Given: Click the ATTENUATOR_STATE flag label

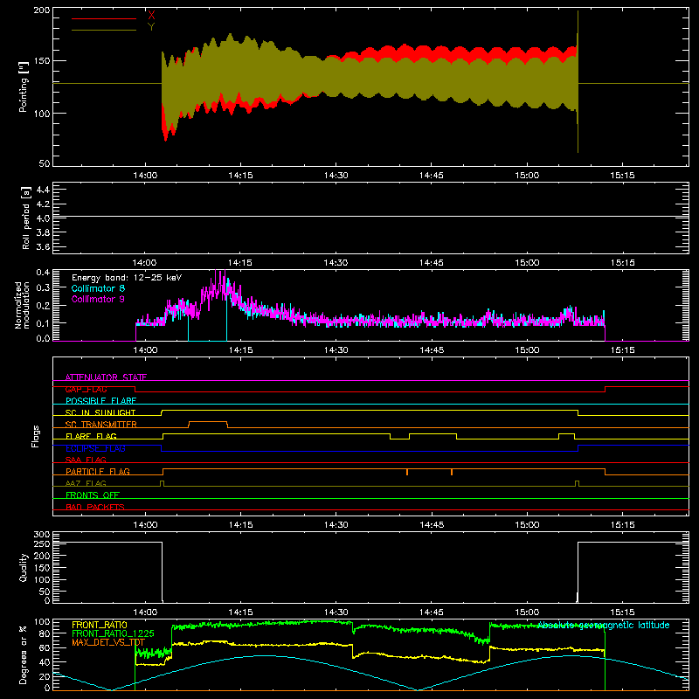Looking at the screenshot, I should (x=106, y=377).
